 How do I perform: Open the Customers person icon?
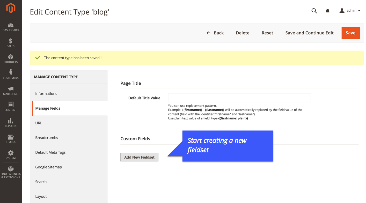coord(11,72)
